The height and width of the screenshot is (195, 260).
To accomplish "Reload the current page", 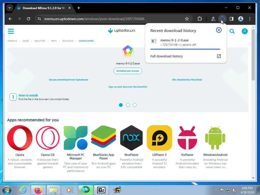I will coord(28,19).
